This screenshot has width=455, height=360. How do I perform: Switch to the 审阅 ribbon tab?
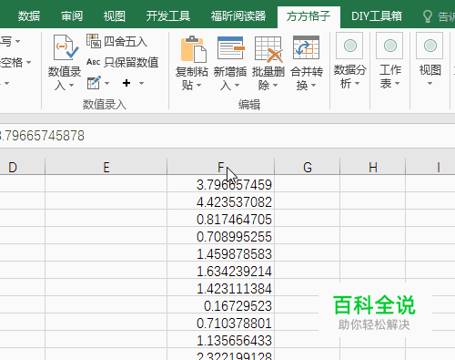(72, 16)
